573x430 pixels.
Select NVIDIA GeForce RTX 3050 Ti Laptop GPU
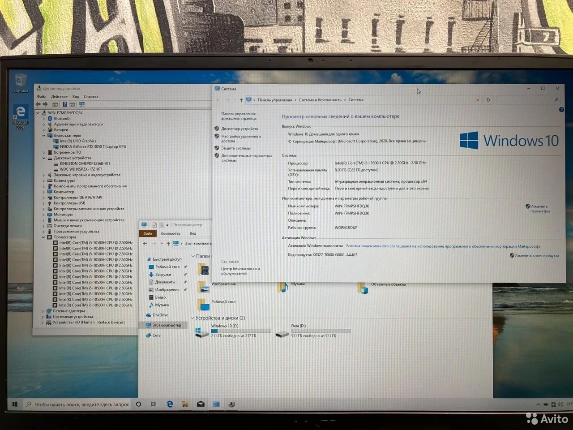pyautogui.click(x=93, y=146)
